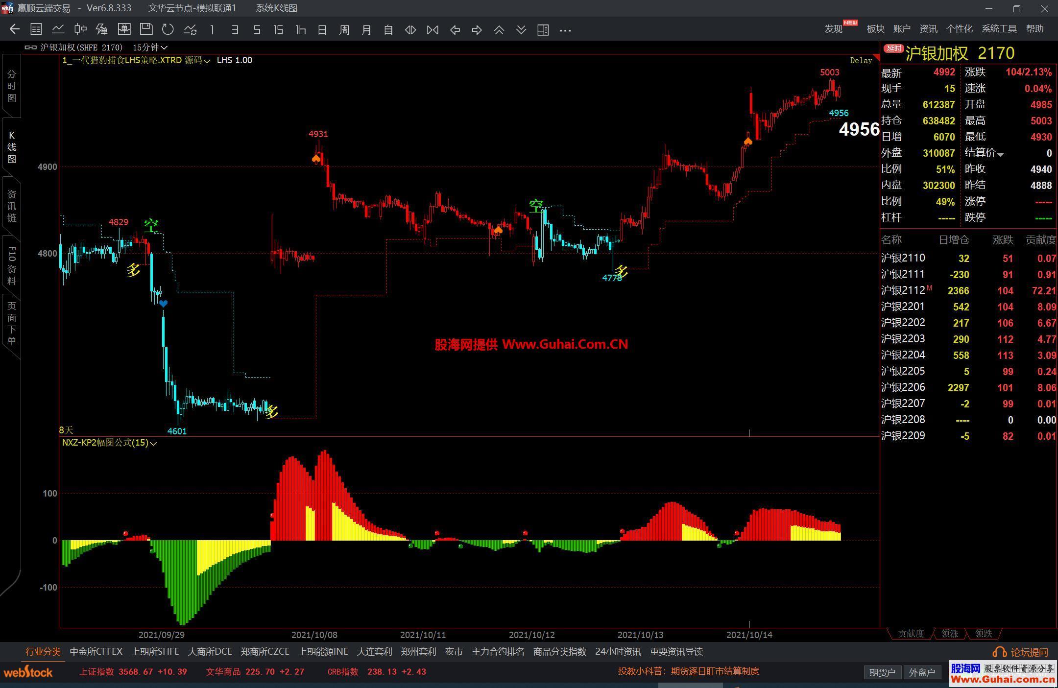The width and height of the screenshot is (1058, 688).
Task: Switch to the 领涨 tab
Action: (949, 633)
